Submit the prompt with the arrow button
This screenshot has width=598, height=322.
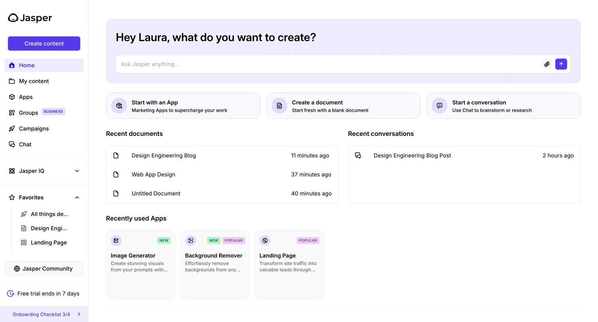561,64
